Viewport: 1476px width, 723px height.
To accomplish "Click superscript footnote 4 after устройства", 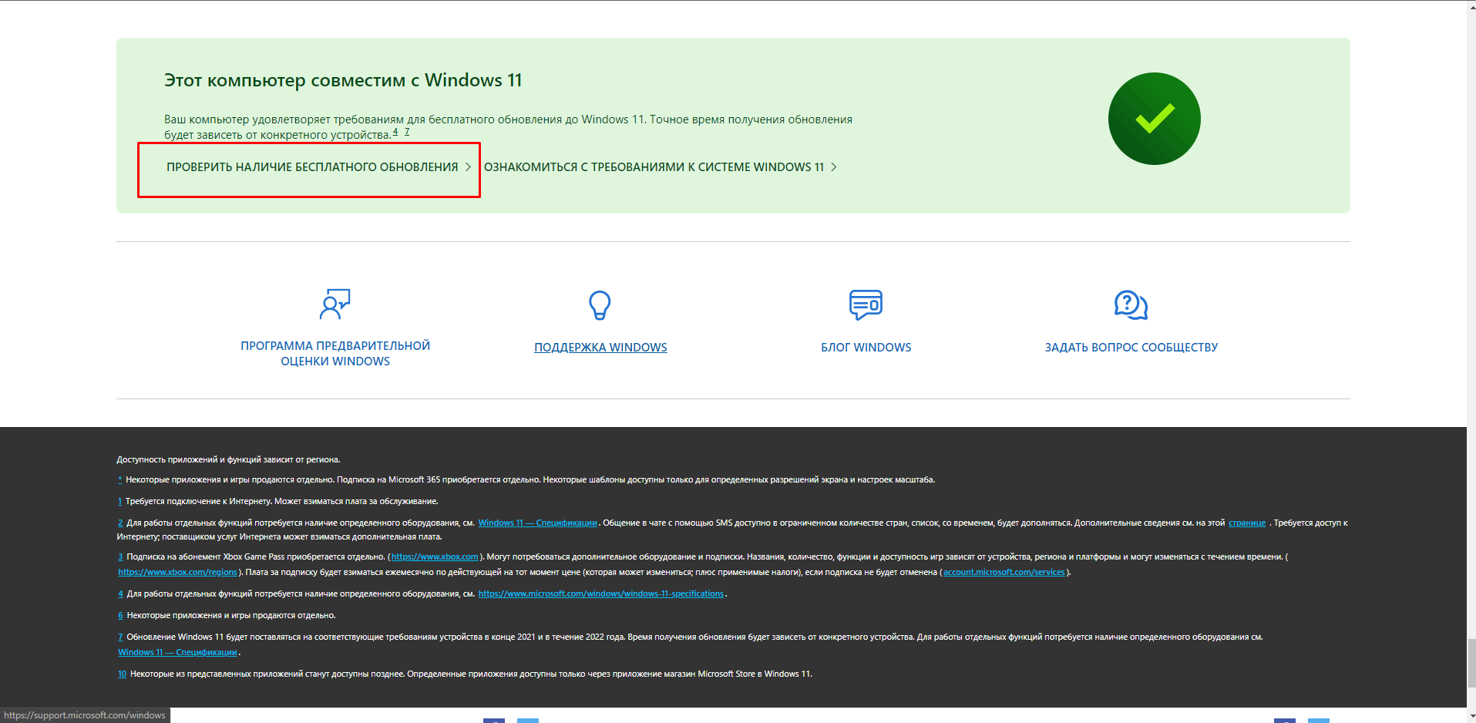I will (395, 132).
